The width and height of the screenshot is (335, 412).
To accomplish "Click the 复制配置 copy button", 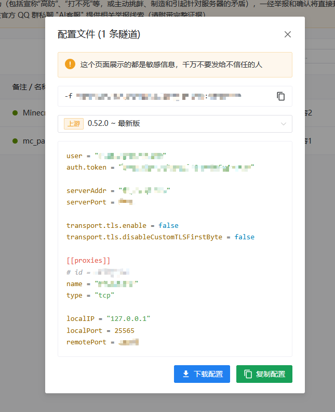I will pyautogui.click(x=264, y=374).
